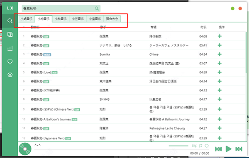
Task: Select the artist 刘文正
Action: pyautogui.click(x=104, y=63)
